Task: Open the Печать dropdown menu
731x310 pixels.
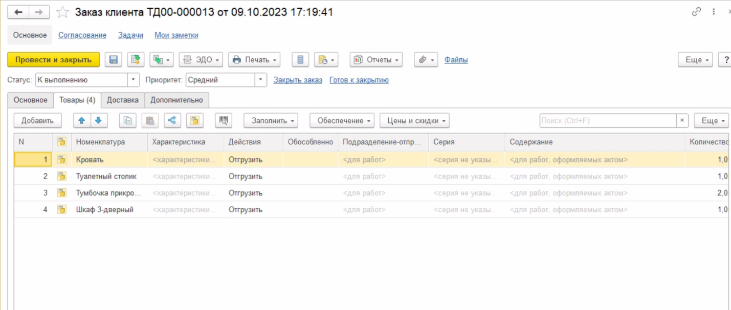Action: pos(254,60)
